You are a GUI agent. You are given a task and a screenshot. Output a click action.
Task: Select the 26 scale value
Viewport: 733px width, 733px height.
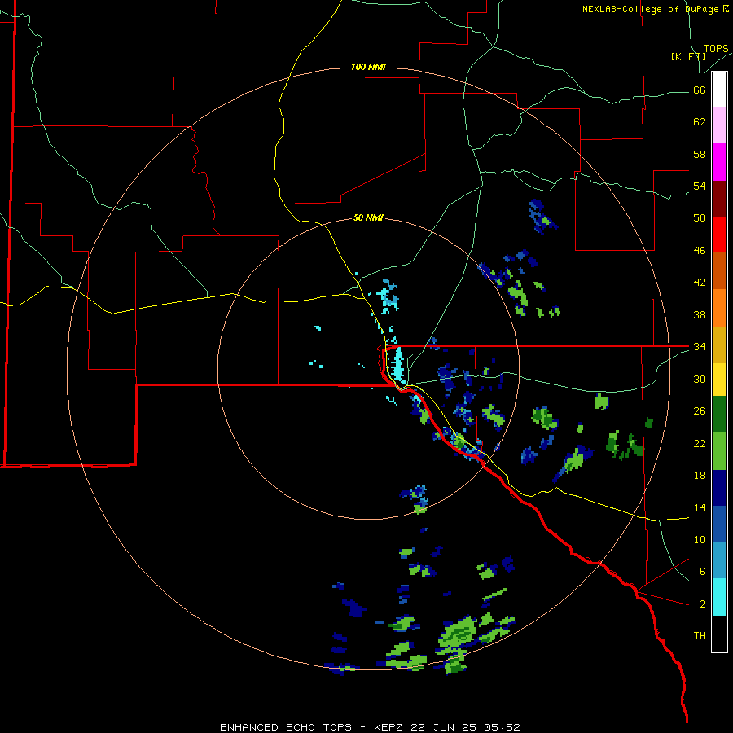click(x=700, y=411)
